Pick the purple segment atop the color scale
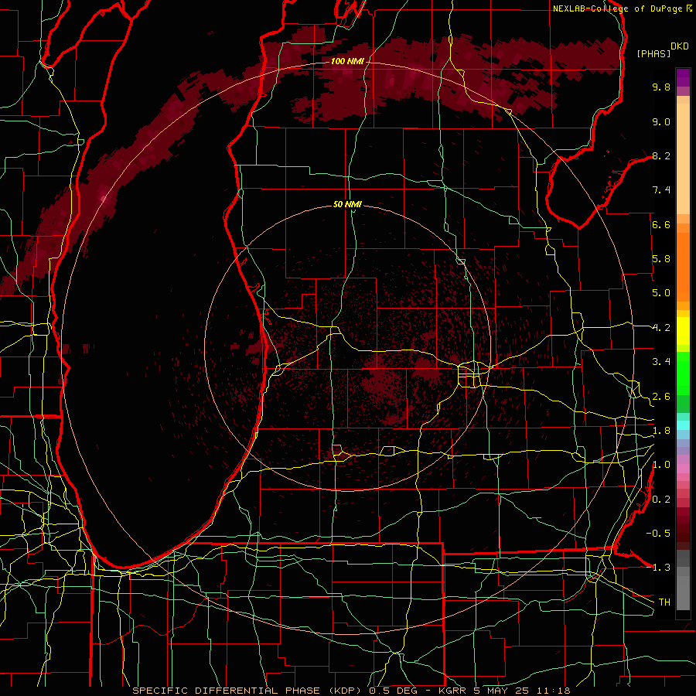 pyautogui.click(x=683, y=77)
